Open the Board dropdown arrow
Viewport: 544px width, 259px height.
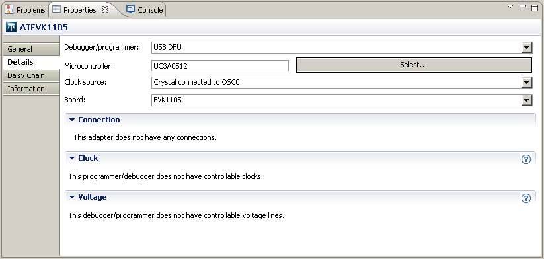527,100
